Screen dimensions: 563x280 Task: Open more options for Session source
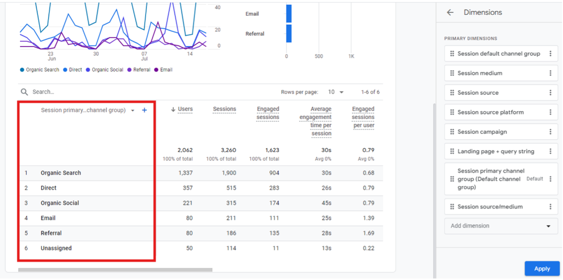click(550, 93)
